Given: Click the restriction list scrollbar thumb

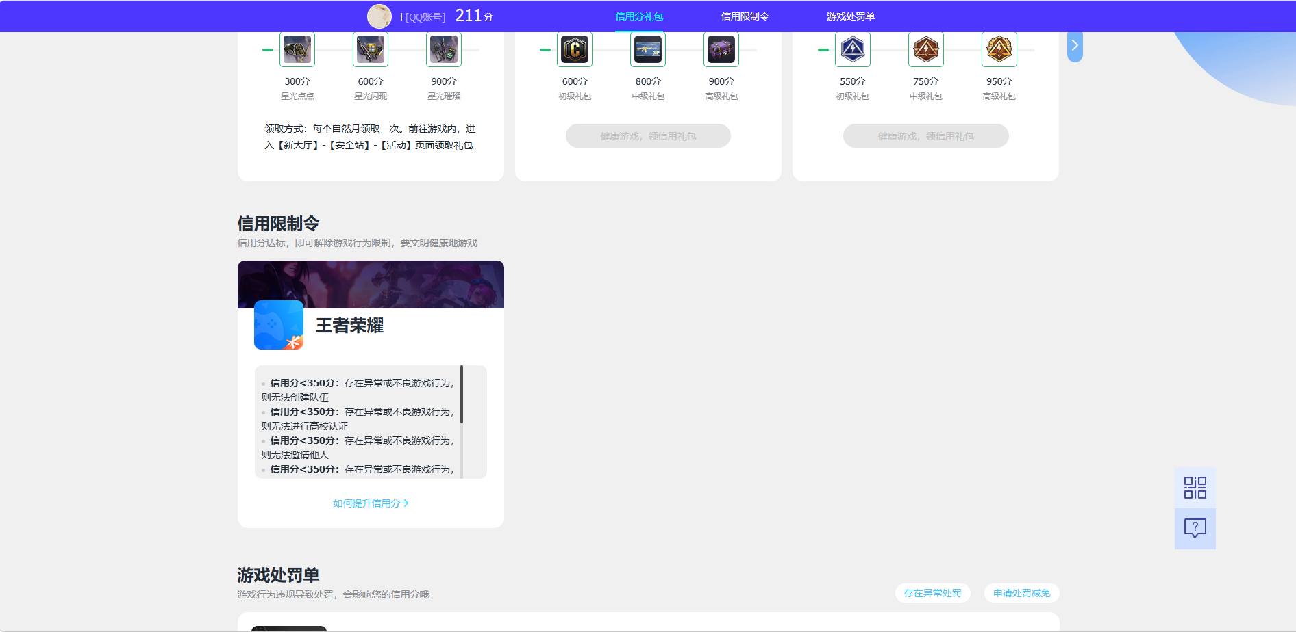Looking at the screenshot, I should 462,394.
